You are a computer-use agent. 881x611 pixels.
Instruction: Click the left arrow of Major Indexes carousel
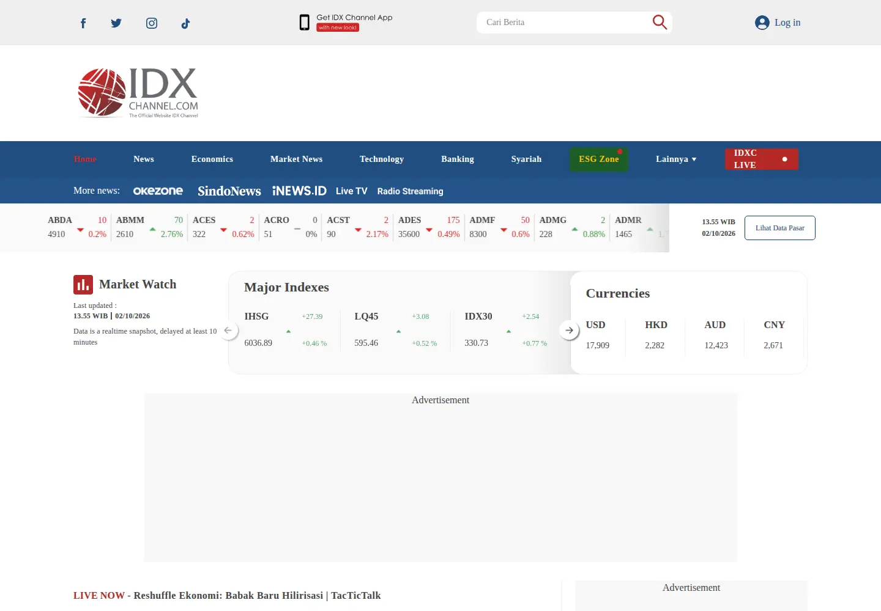228,331
